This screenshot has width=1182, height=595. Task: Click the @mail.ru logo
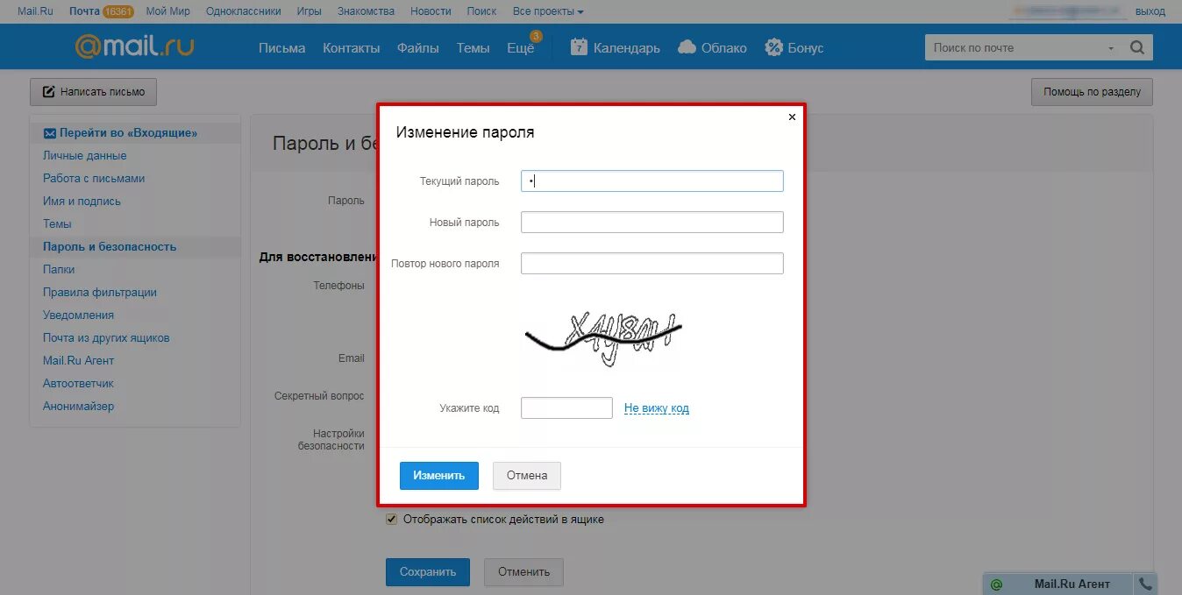(132, 46)
